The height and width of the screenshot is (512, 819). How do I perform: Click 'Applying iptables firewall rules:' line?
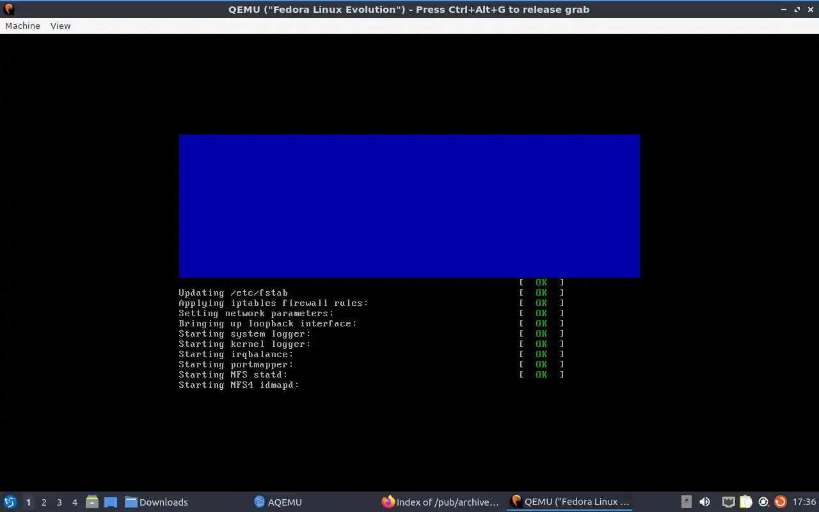tap(274, 303)
